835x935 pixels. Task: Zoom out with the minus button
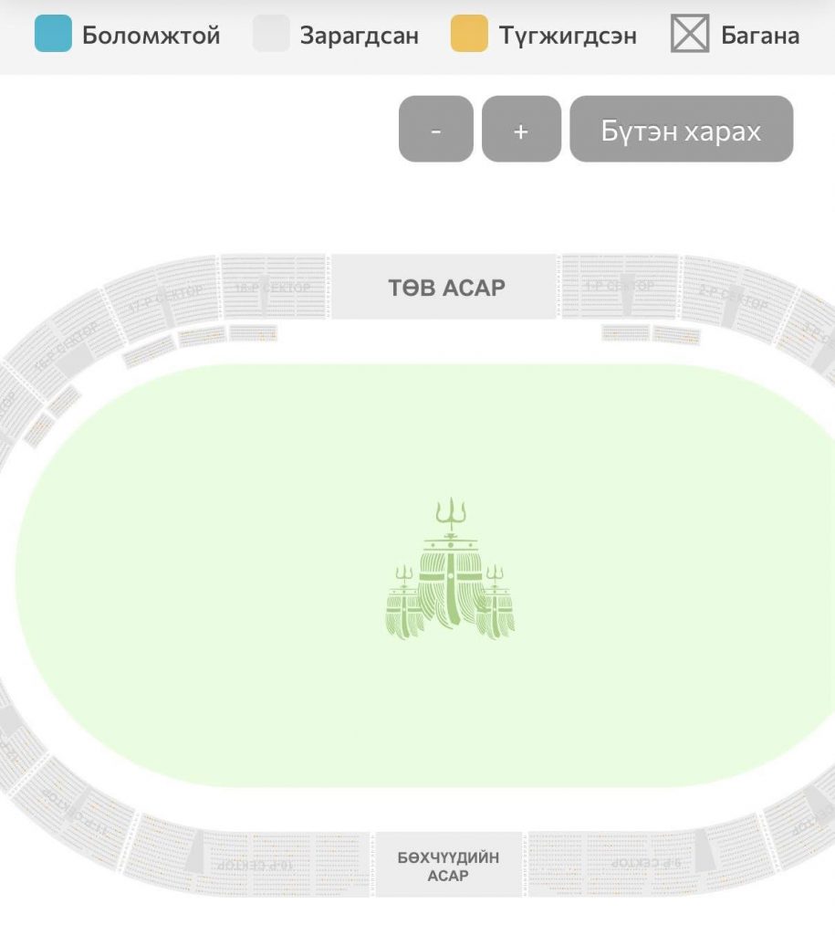pos(435,129)
